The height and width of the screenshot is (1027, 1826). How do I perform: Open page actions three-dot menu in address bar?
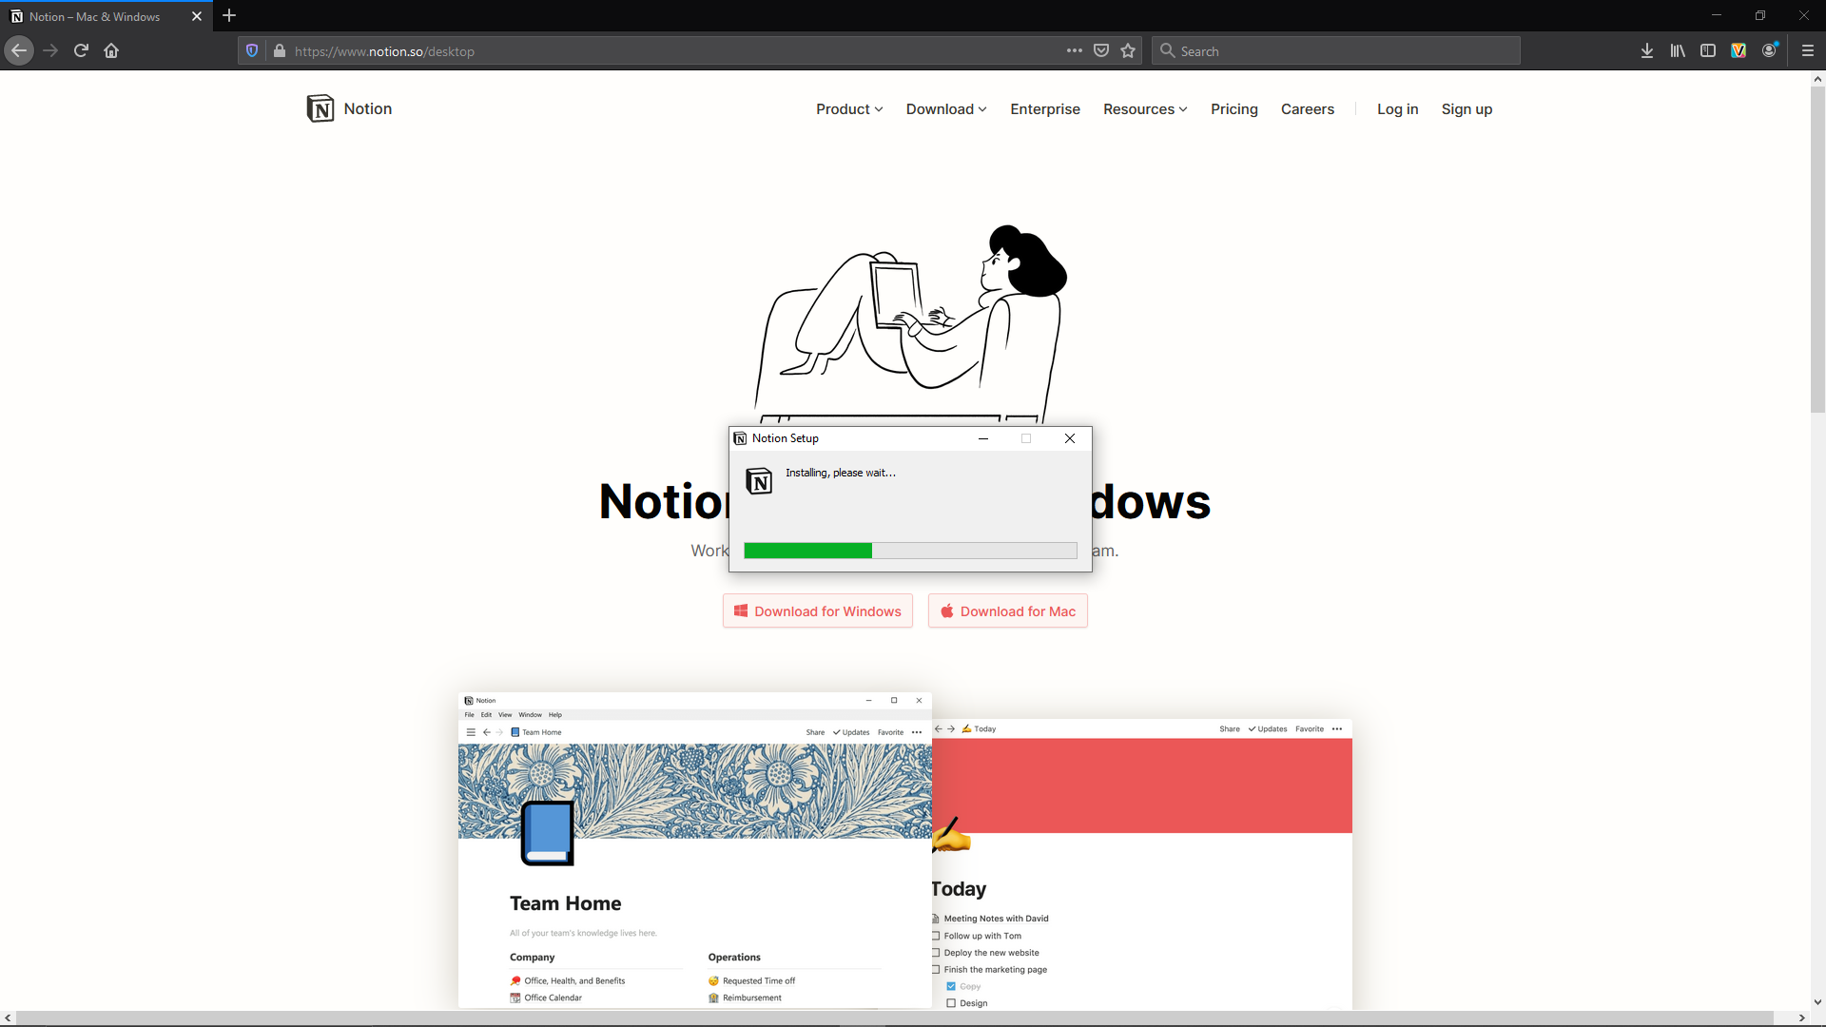[1075, 50]
